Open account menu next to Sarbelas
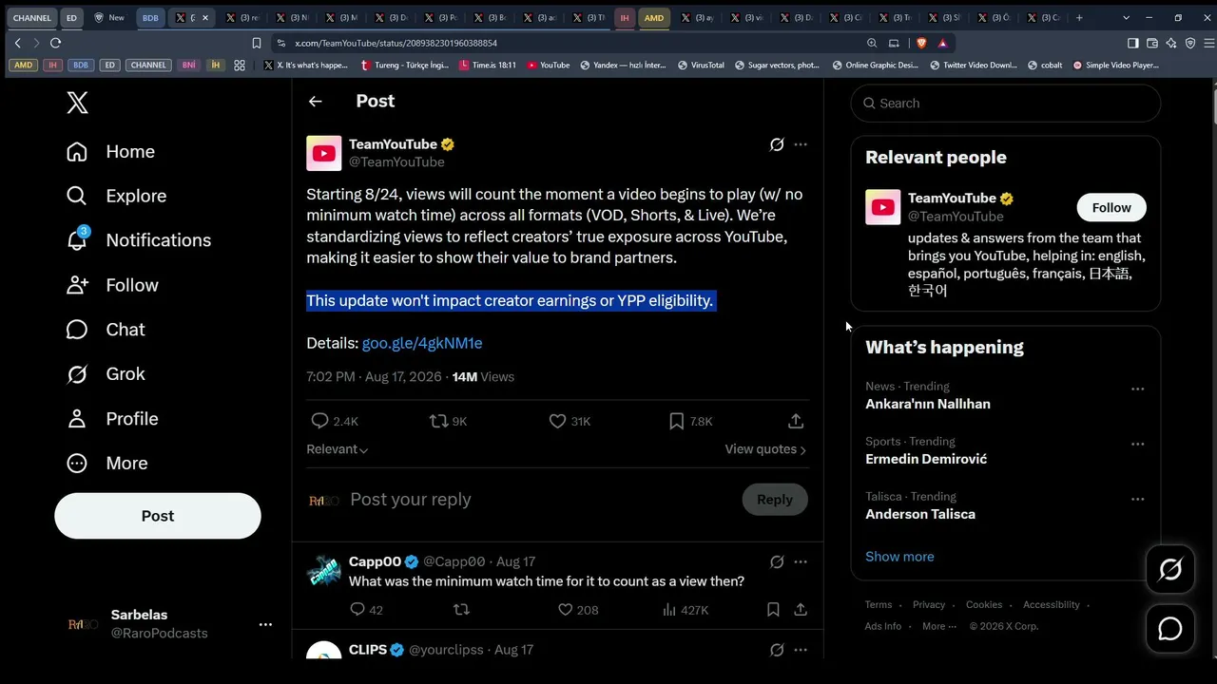 265,624
